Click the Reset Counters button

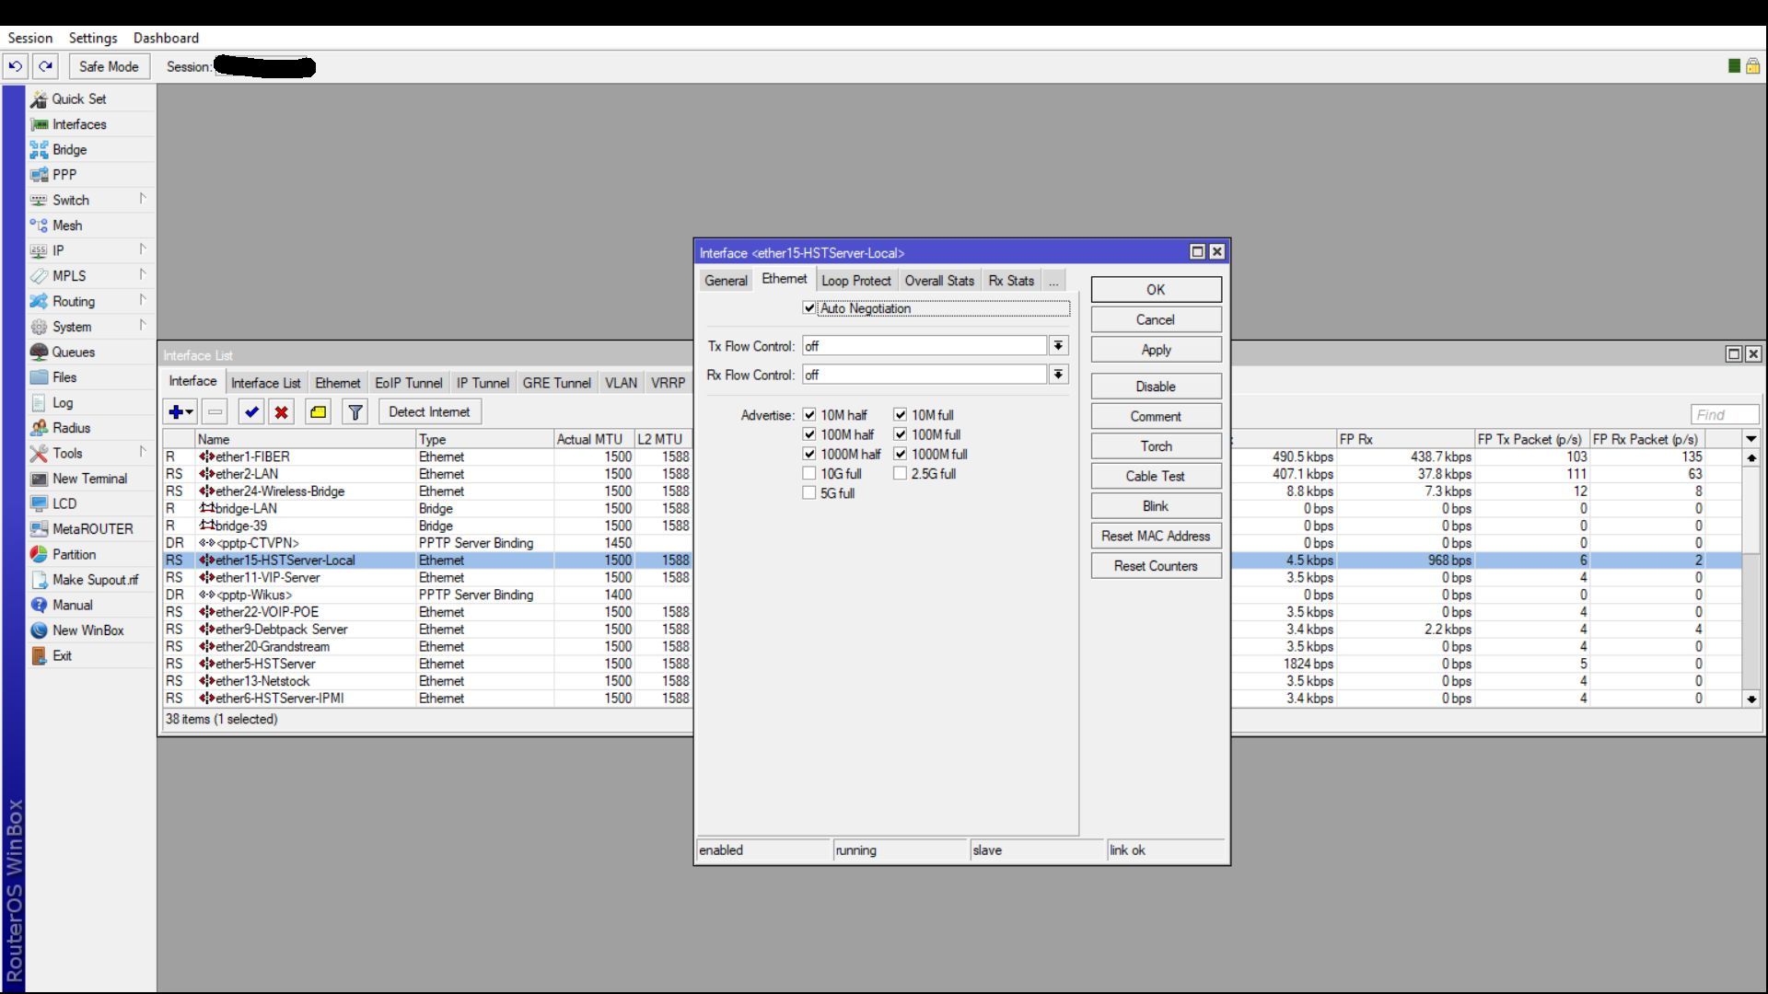pos(1156,566)
